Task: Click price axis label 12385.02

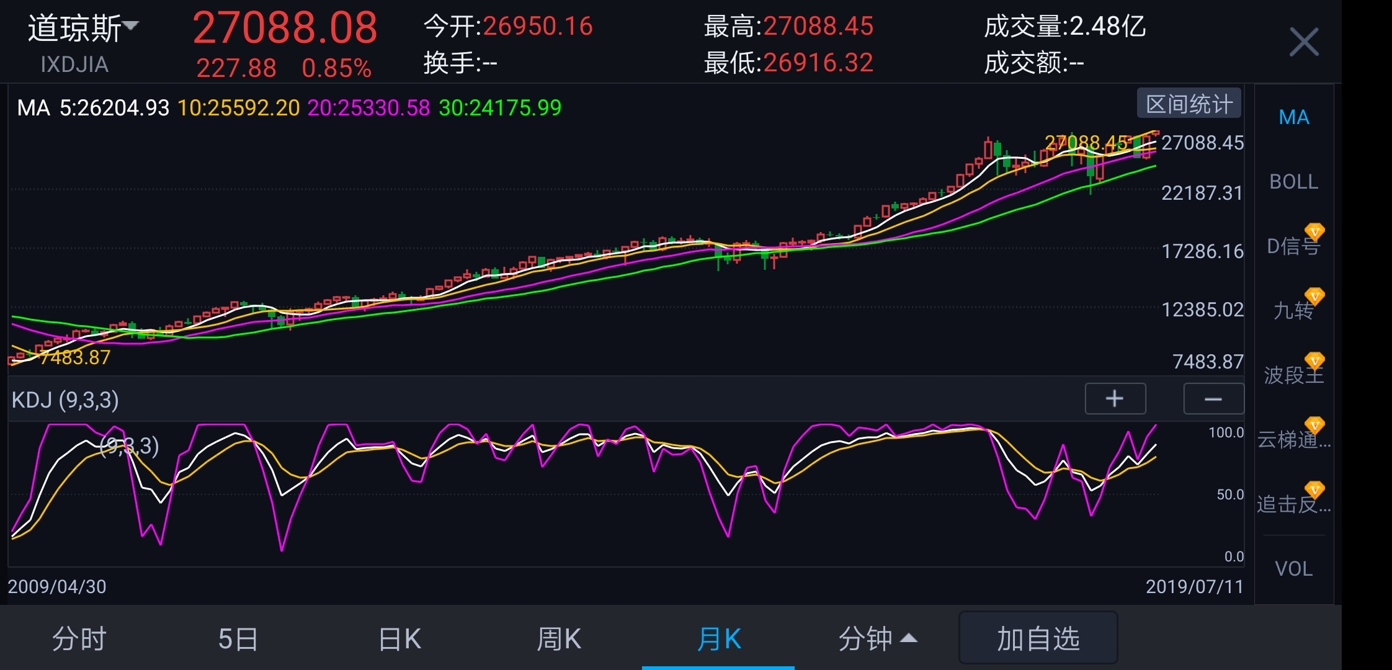Action: pos(1202,310)
